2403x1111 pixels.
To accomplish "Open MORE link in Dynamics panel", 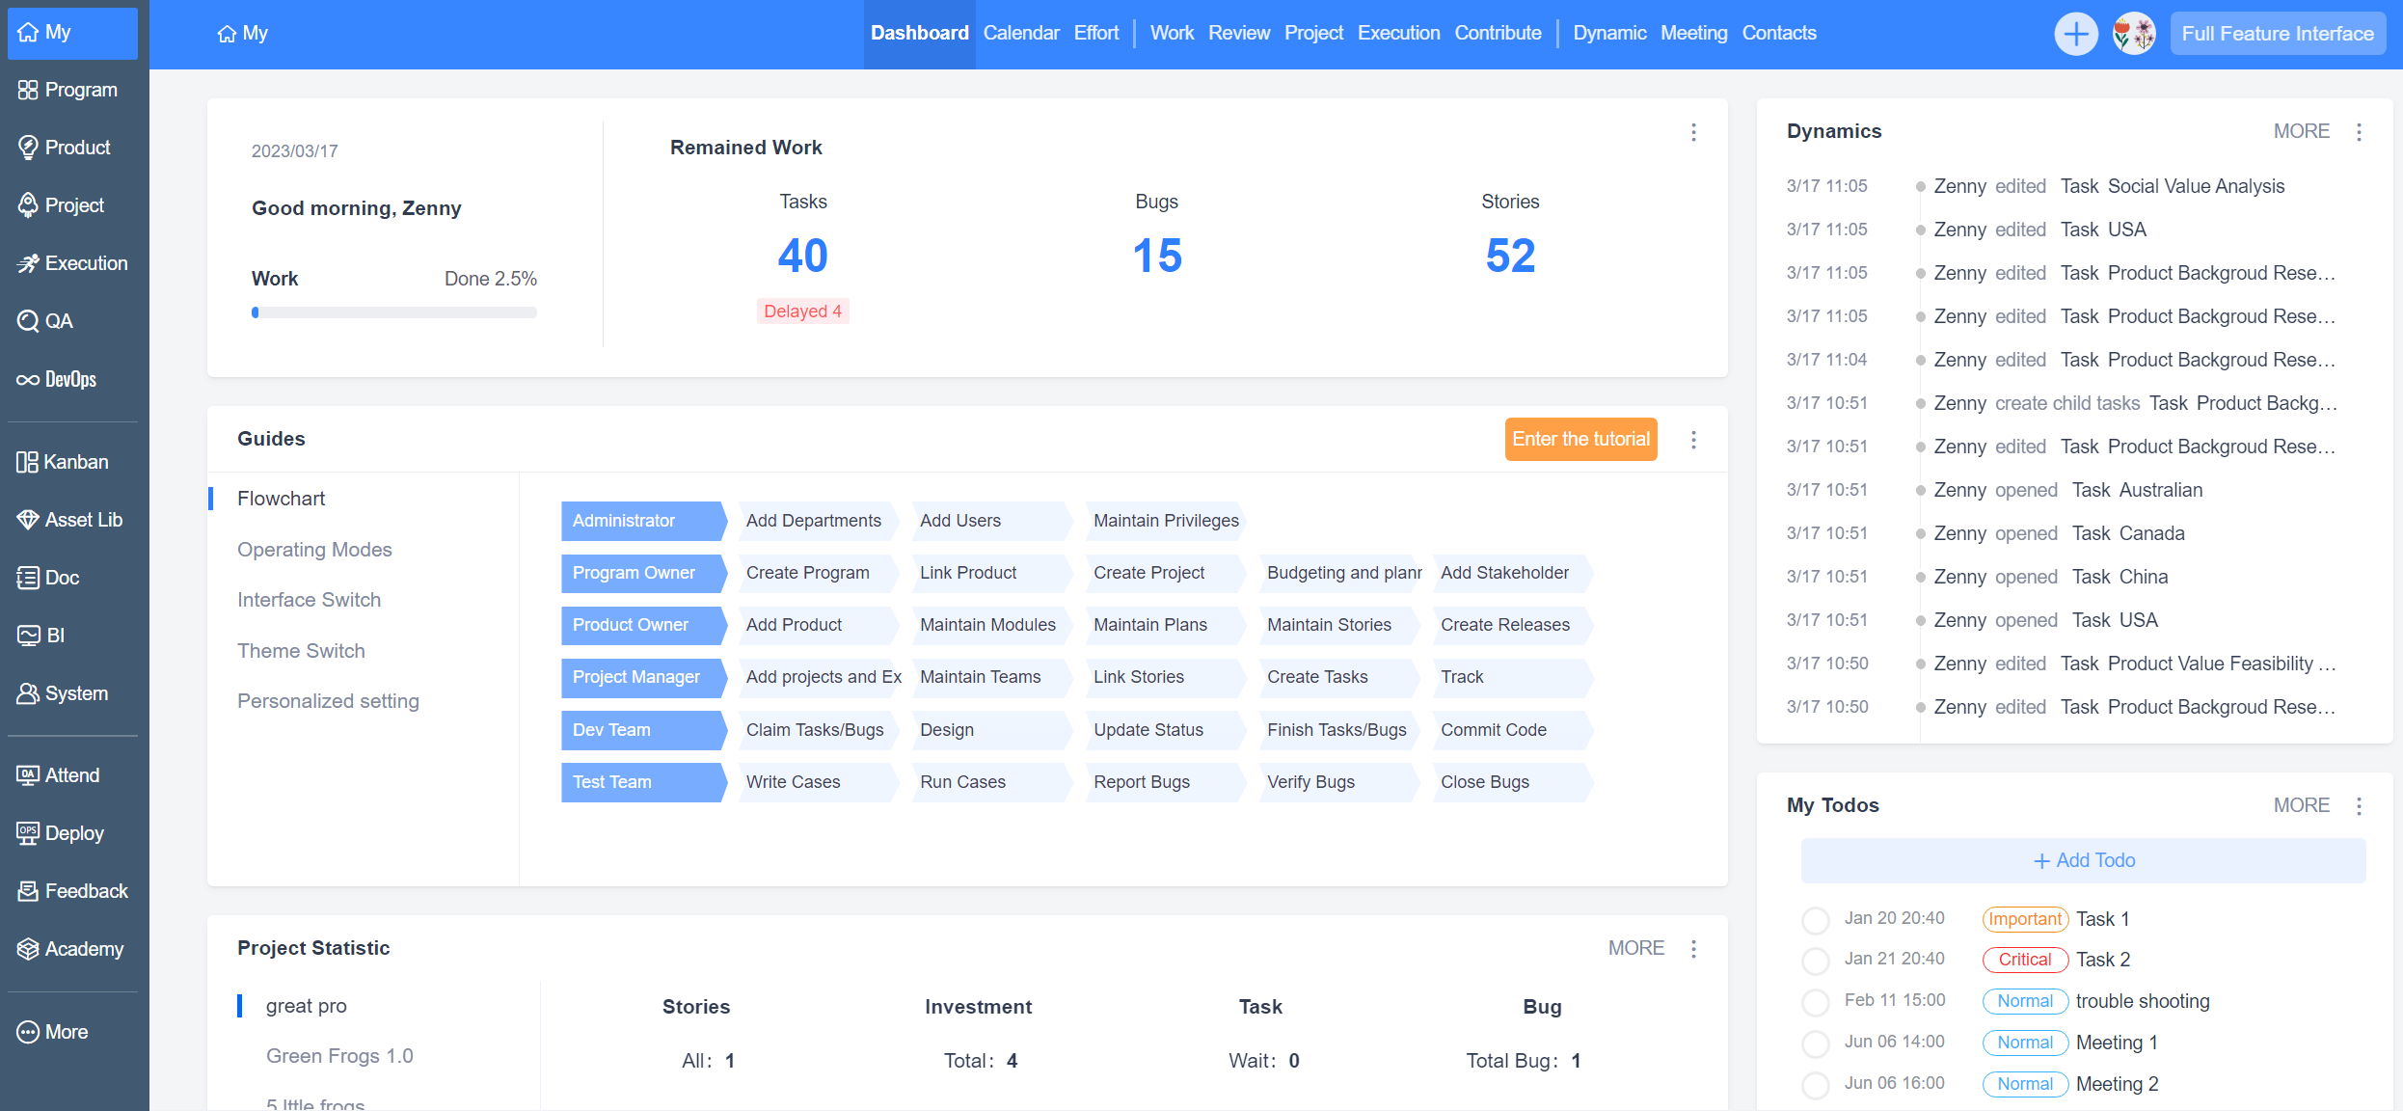I will [x=2301, y=131].
